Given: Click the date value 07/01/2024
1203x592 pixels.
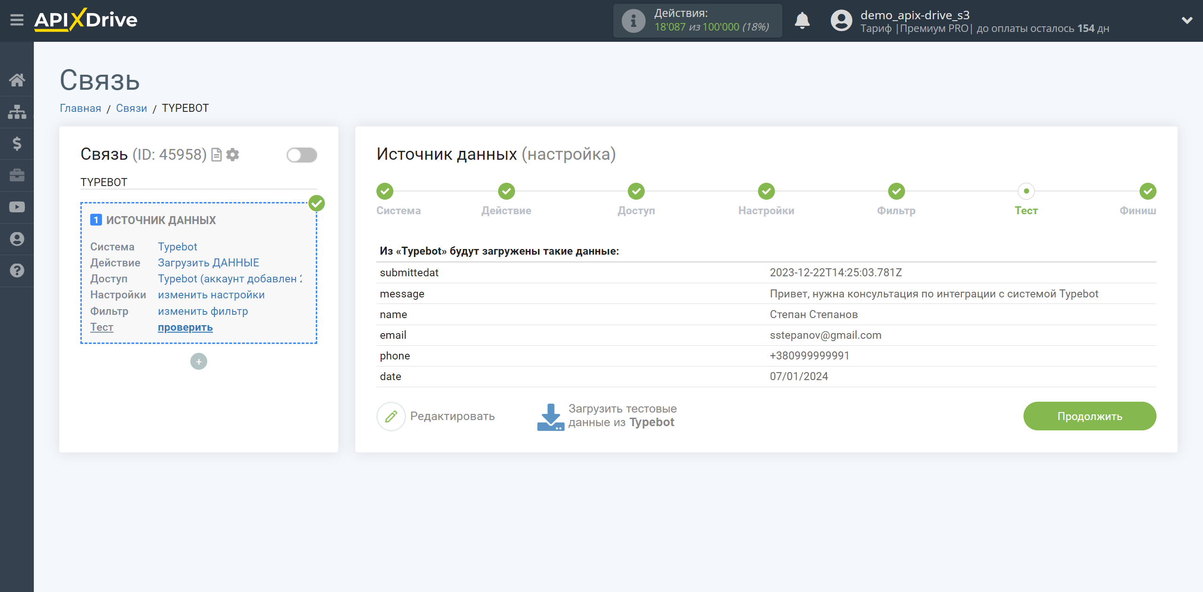Looking at the screenshot, I should 798,376.
